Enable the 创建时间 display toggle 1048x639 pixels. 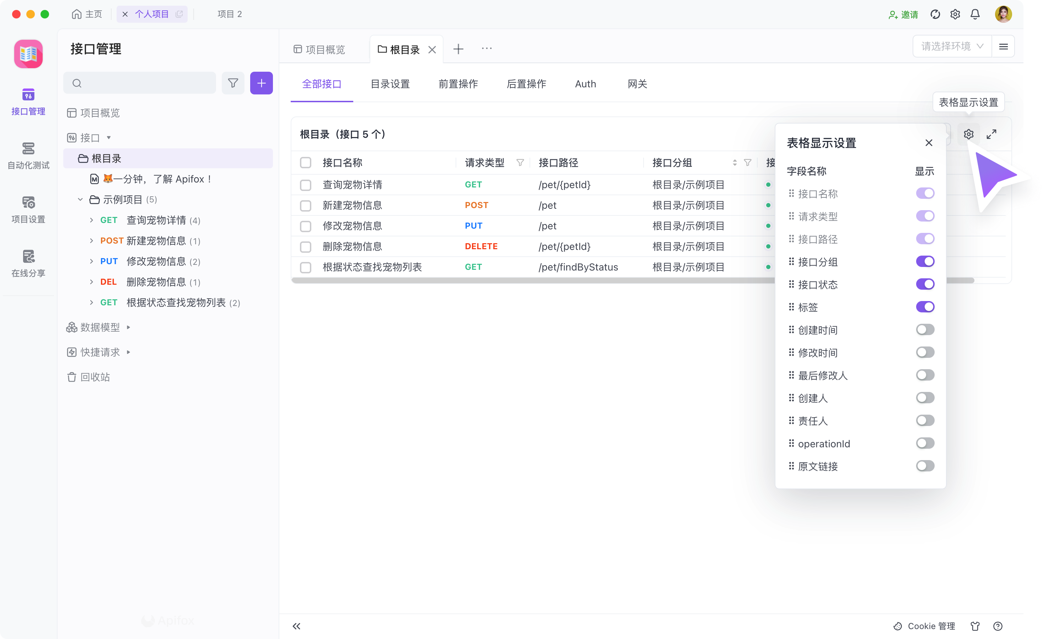pyautogui.click(x=925, y=329)
